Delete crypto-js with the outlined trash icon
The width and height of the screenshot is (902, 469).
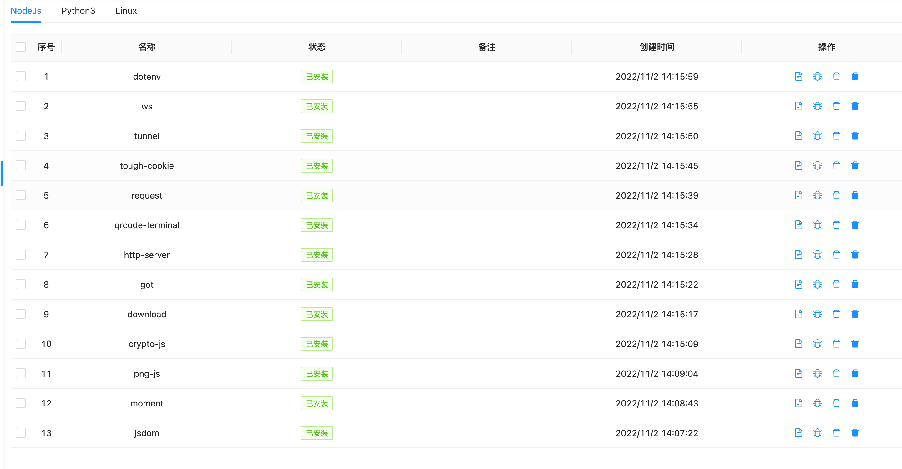click(836, 344)
